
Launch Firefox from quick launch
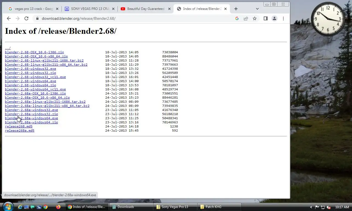pyautogui.click(x=58, y=207)
